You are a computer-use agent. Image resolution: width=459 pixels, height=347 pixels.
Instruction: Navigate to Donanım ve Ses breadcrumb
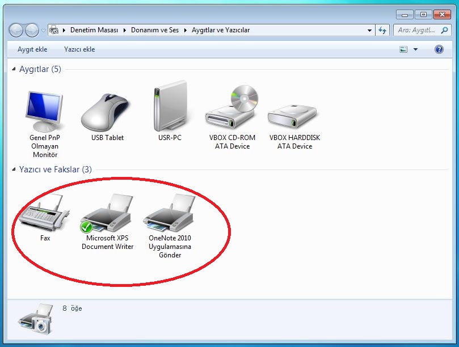(x=154, y=30)
